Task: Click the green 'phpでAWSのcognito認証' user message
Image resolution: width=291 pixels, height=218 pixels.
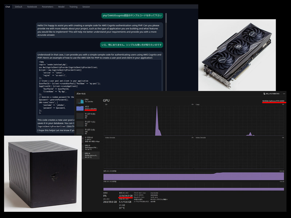Action: [x=132, y=16]
